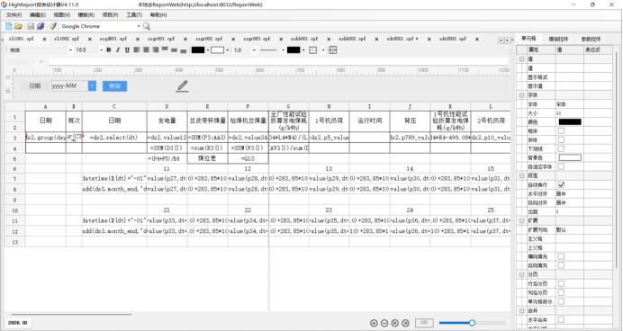Click the zoom slider handle

point(472,323)
